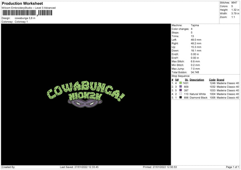Click the Wilcom EmbroideryStudio Level 3 Advanced text

coord(29,8)
